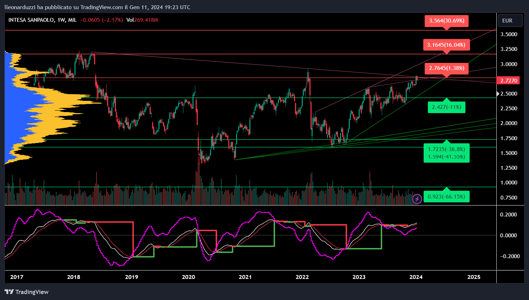Click the 2020 year label on time axis
Viewport: 529px width, 300px height.
[188, 277]
